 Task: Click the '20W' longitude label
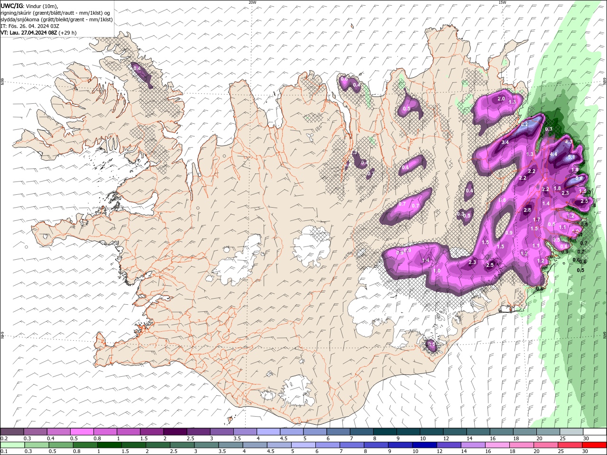pyautogui.click(x=252, y=2)
